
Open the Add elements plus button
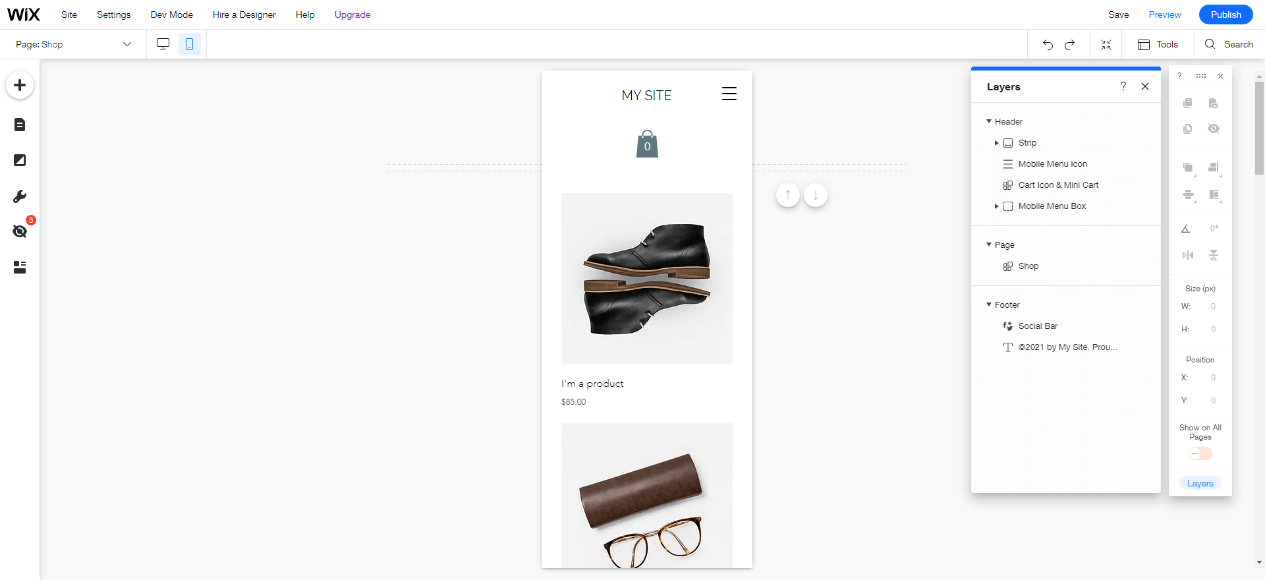[20, 85]
